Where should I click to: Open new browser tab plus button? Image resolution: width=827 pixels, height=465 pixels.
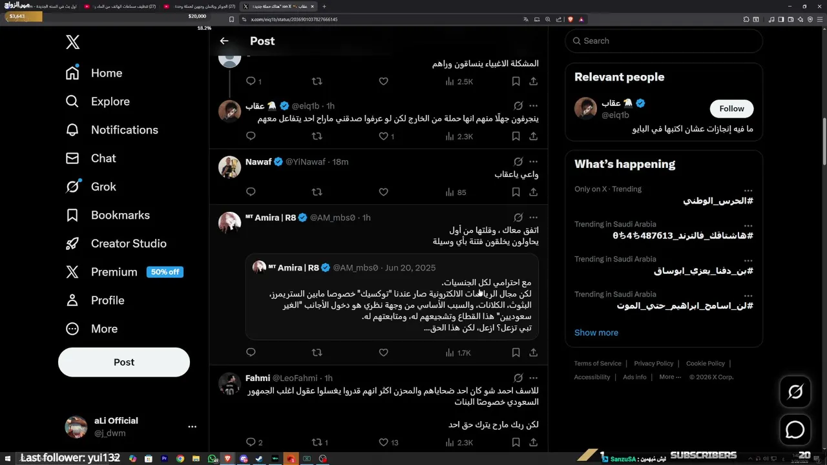(324, 6)
